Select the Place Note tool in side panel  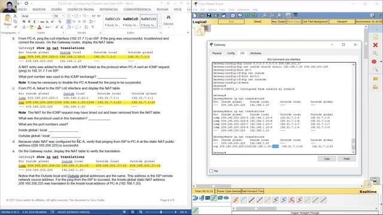point(375,37)
